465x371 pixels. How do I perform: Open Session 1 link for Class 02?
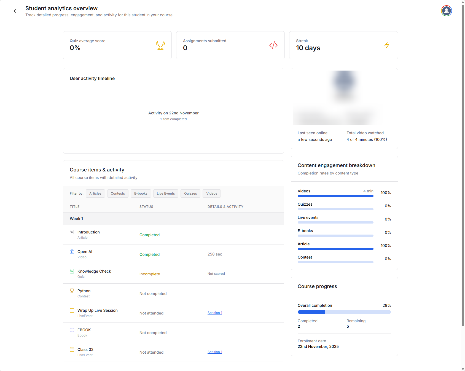(x=215, y=352)
